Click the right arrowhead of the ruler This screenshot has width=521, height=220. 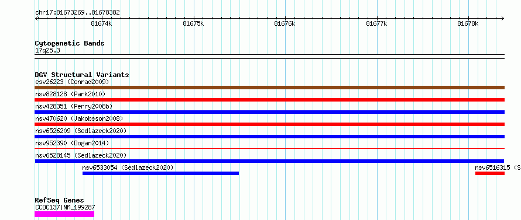pos(503,18)
